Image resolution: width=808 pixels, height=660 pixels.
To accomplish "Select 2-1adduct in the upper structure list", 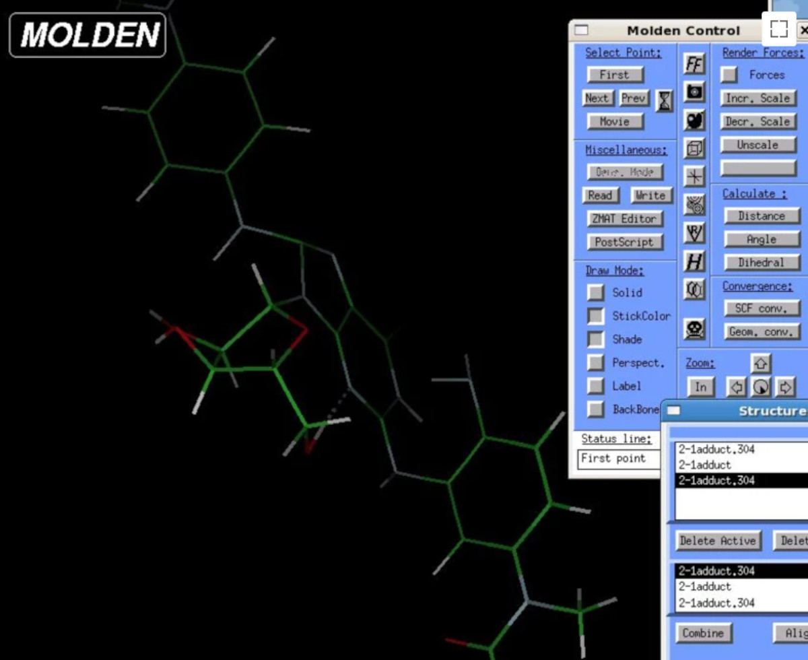I will pyautogui.click(x=704, y=465).
